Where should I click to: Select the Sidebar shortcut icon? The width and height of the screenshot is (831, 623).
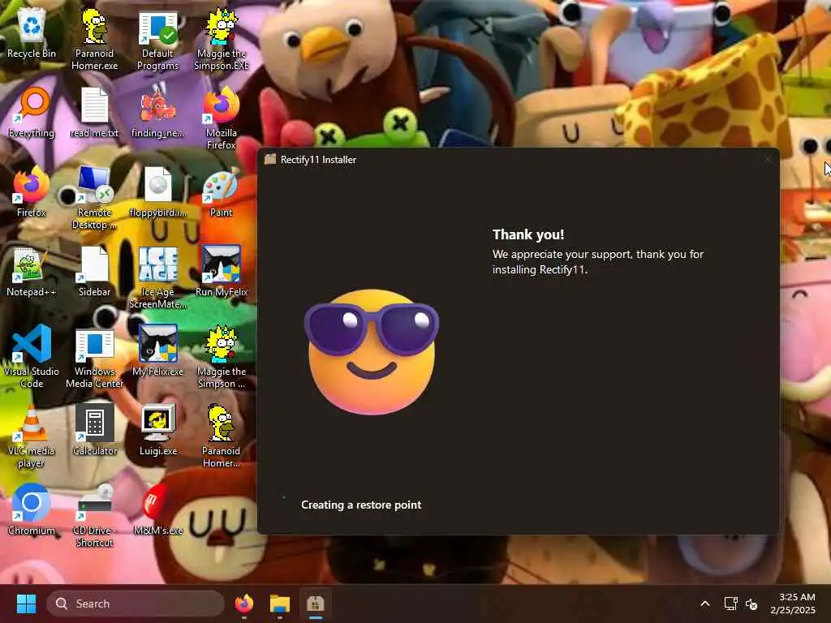[x=94, y=271]
